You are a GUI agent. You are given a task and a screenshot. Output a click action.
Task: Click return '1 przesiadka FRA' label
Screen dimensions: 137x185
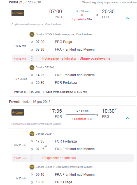tap(82, 119)
